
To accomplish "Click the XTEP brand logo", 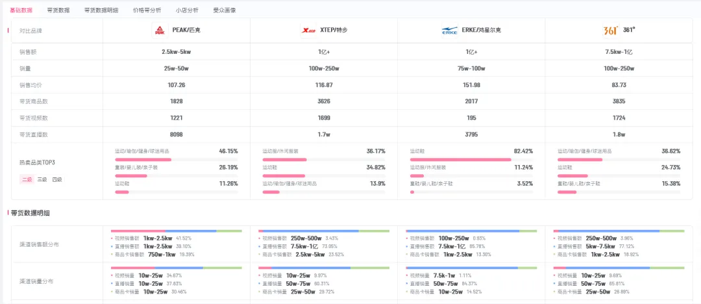I will click(x=308, y=31).
